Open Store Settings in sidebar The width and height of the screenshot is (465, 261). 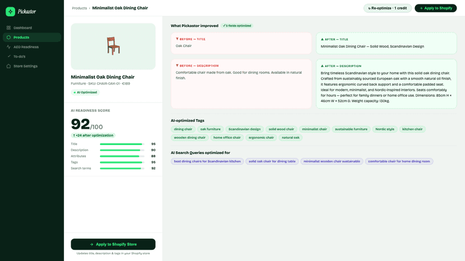(32, 66)
